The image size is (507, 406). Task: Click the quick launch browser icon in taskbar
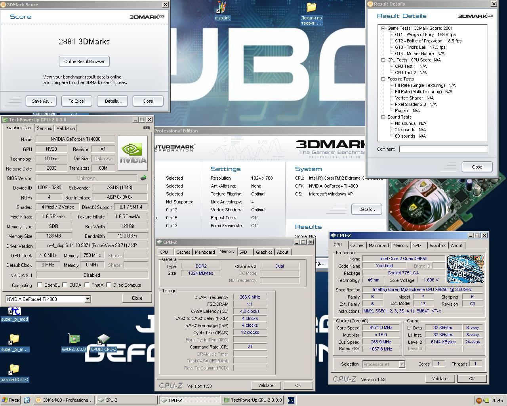click(27, 400)
